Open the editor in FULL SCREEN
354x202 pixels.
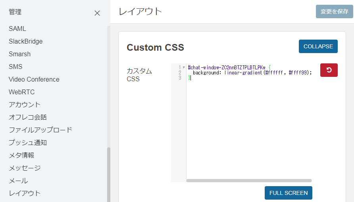point(288,193)
